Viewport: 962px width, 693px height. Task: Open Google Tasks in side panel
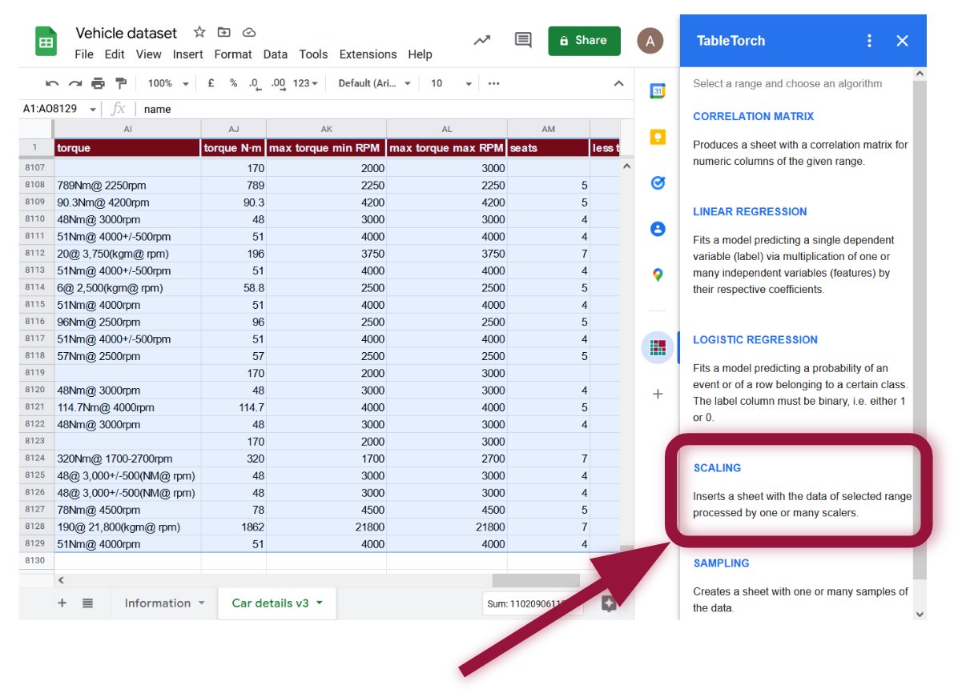coord(658,182)
